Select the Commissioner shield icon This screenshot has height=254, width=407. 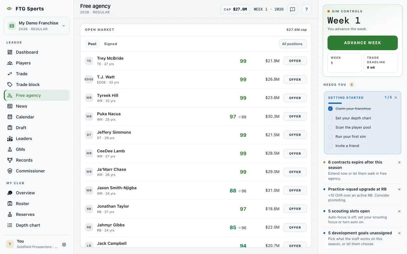click(x=10, y=171)
